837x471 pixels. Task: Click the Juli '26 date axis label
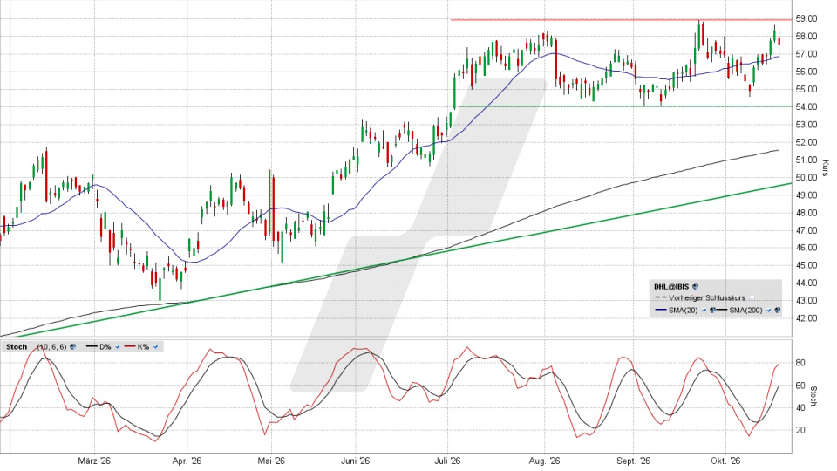coord(448,461)
